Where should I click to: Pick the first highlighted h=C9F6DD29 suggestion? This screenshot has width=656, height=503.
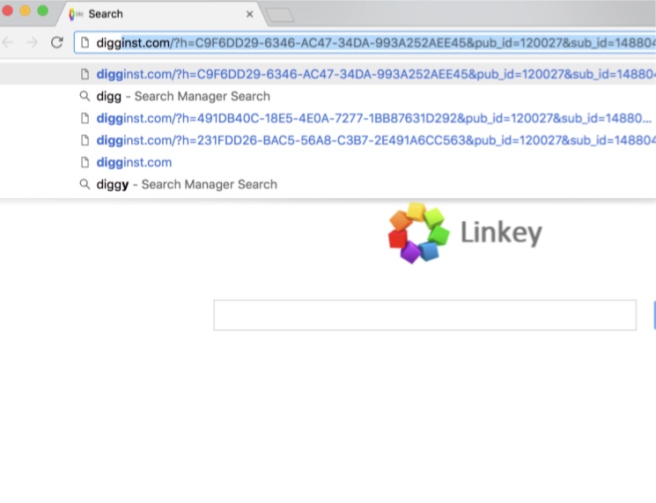coord(370,74)
